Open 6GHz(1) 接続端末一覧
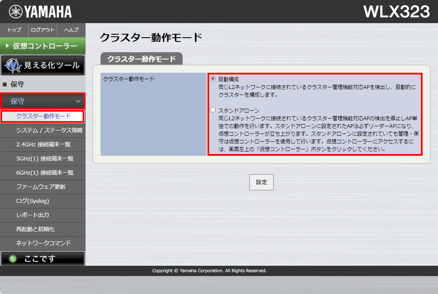Image resolution: width=438 pixels, height=294 pixels. pos(45,172)
